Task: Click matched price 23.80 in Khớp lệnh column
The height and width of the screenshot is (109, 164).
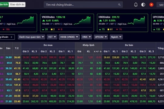Action: [x=80, y=101]
